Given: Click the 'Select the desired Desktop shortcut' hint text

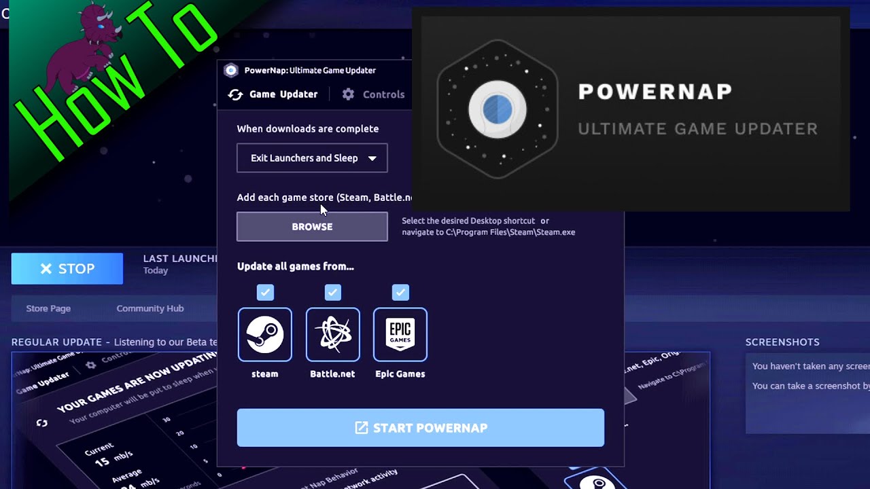Looking at the screenshot, I should pos(468,221).
